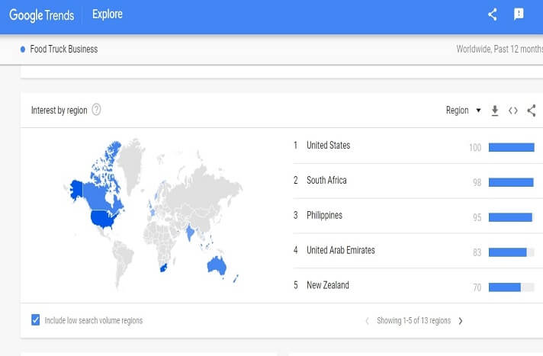
Task: Open the Region dropdown
Action: tap(463, 111)
